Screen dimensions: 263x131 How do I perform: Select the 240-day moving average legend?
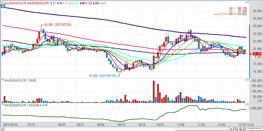[96, 3]
